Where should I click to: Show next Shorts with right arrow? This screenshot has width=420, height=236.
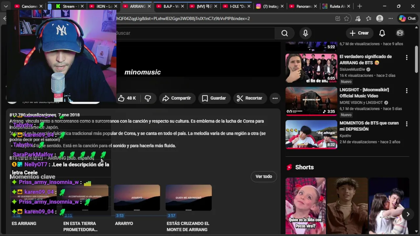(x=408, y=214)
